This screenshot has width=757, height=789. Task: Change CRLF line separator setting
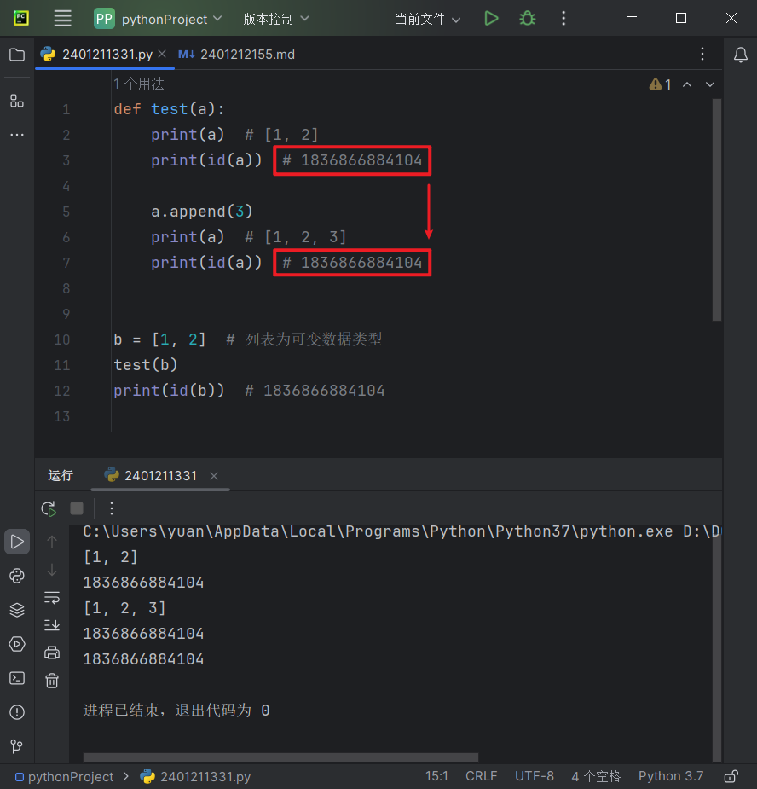481,776
